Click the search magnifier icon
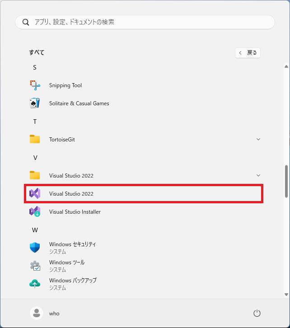 coord(26,22)
